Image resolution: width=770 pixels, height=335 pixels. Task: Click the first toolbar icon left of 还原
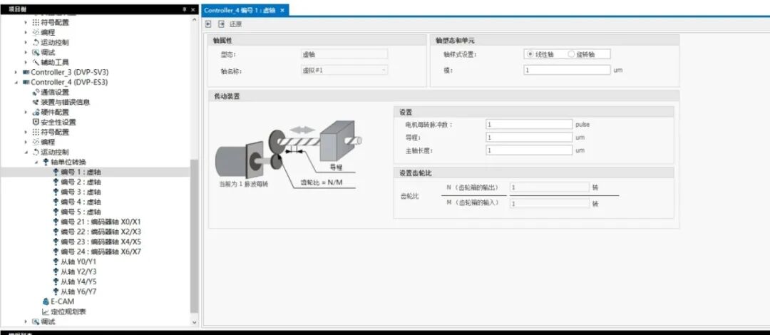(208, 24)
